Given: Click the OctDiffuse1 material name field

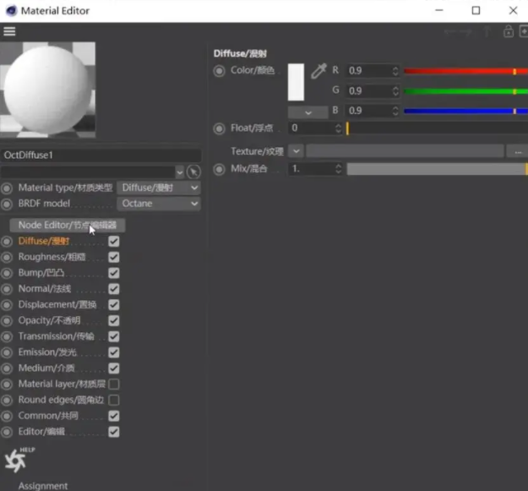Looking at the screenshot, I should tap(101, 155).
